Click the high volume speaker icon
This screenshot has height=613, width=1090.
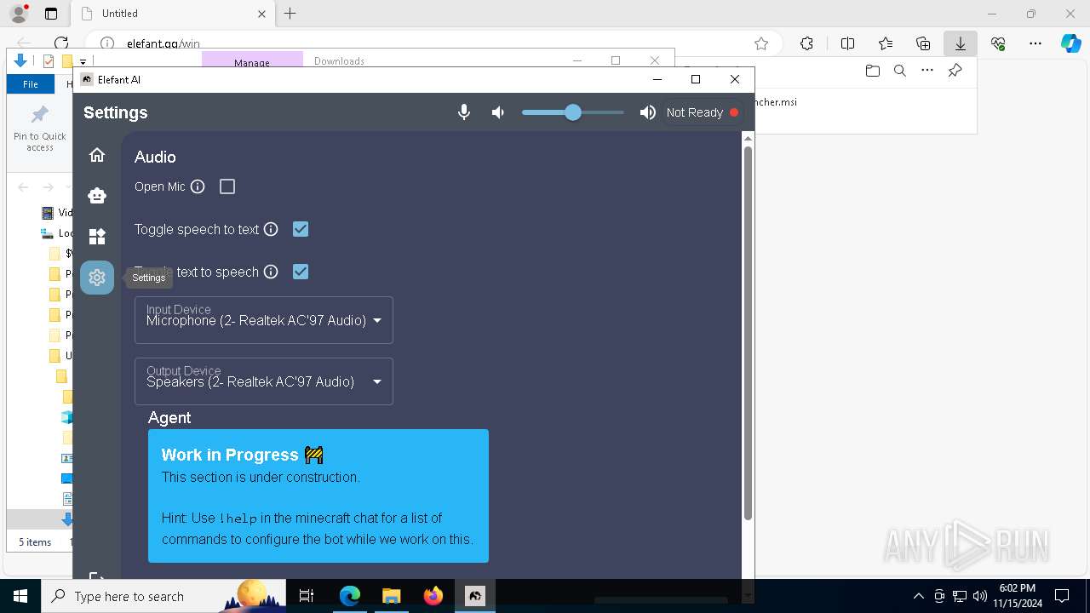(648, 112)
